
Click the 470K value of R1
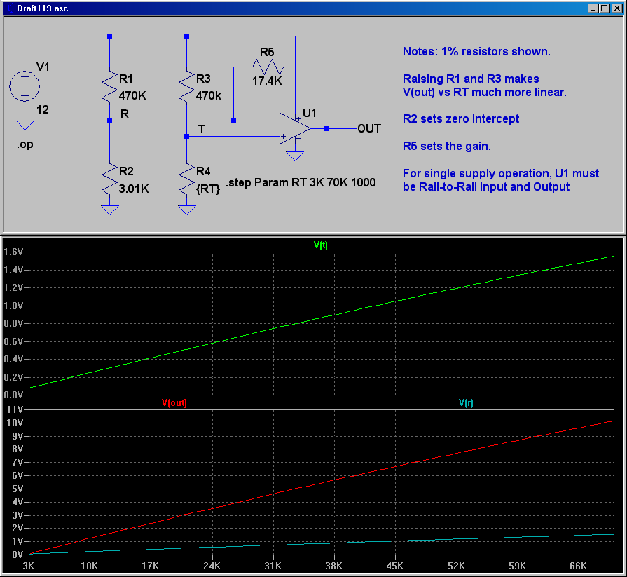(132, 95)
